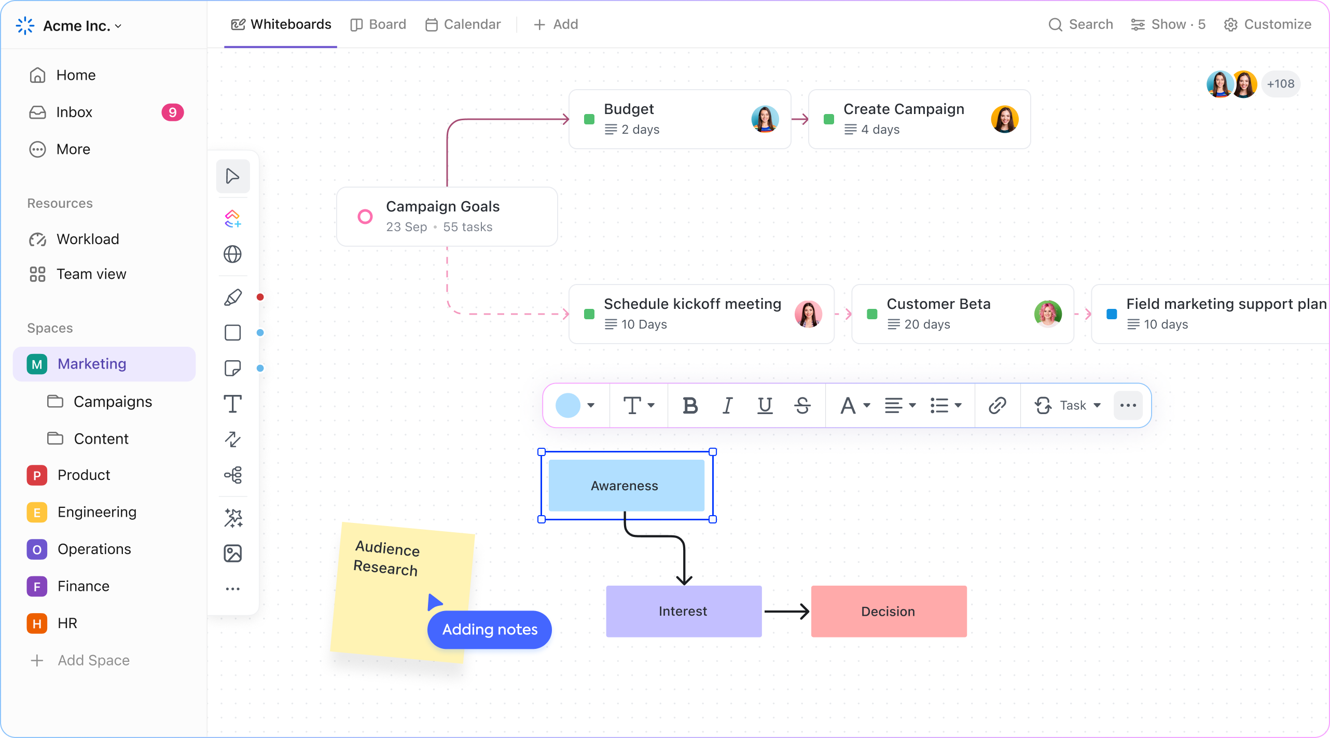Select the text tool in sidebar
1330x738 pixels.
coord(233,404)
